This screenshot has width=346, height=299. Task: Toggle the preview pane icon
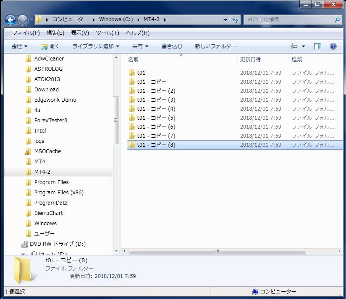click(x=318, y=46)
